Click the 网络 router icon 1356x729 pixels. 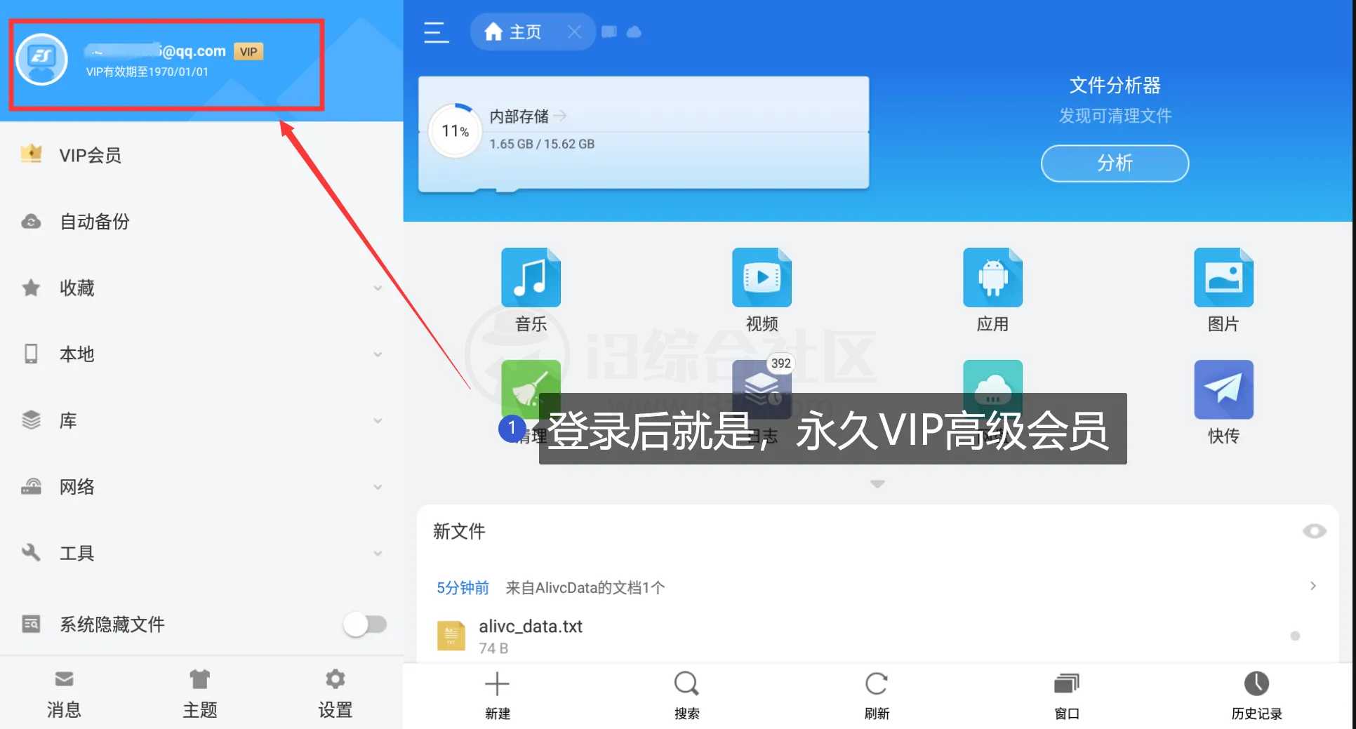pyautogui.click(x=31, y=486)
